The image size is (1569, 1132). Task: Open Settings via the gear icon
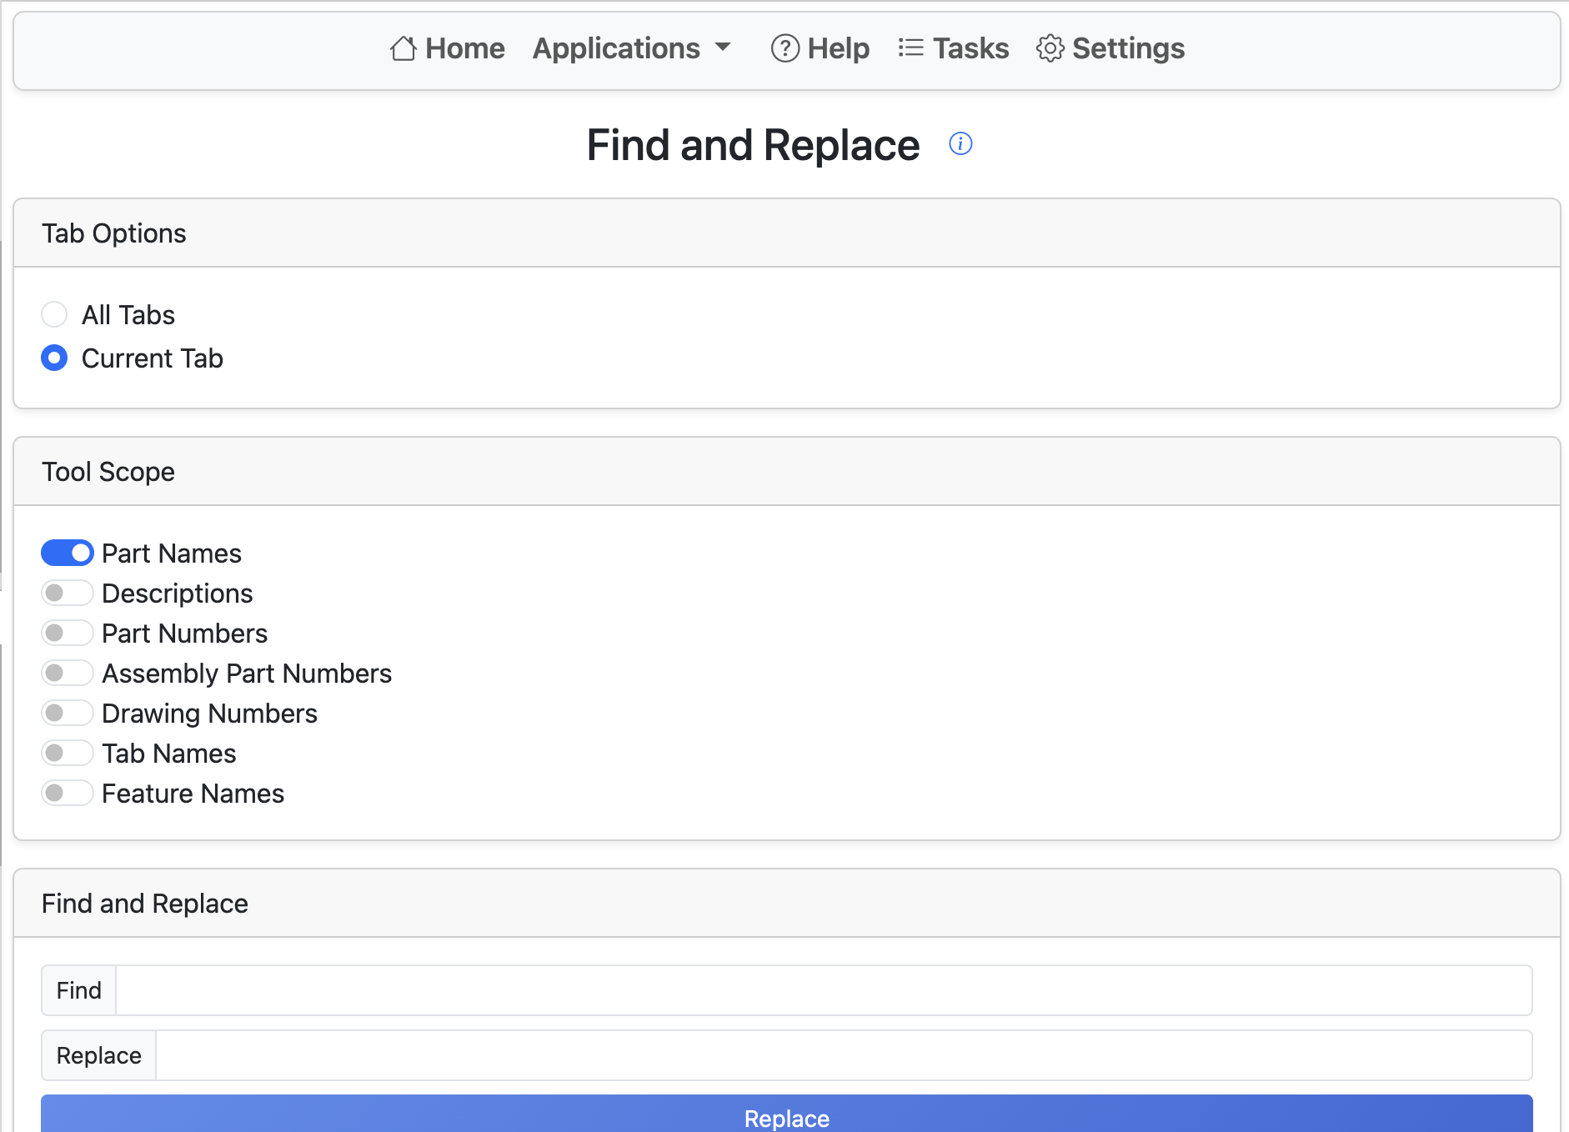click(1050, 48)
